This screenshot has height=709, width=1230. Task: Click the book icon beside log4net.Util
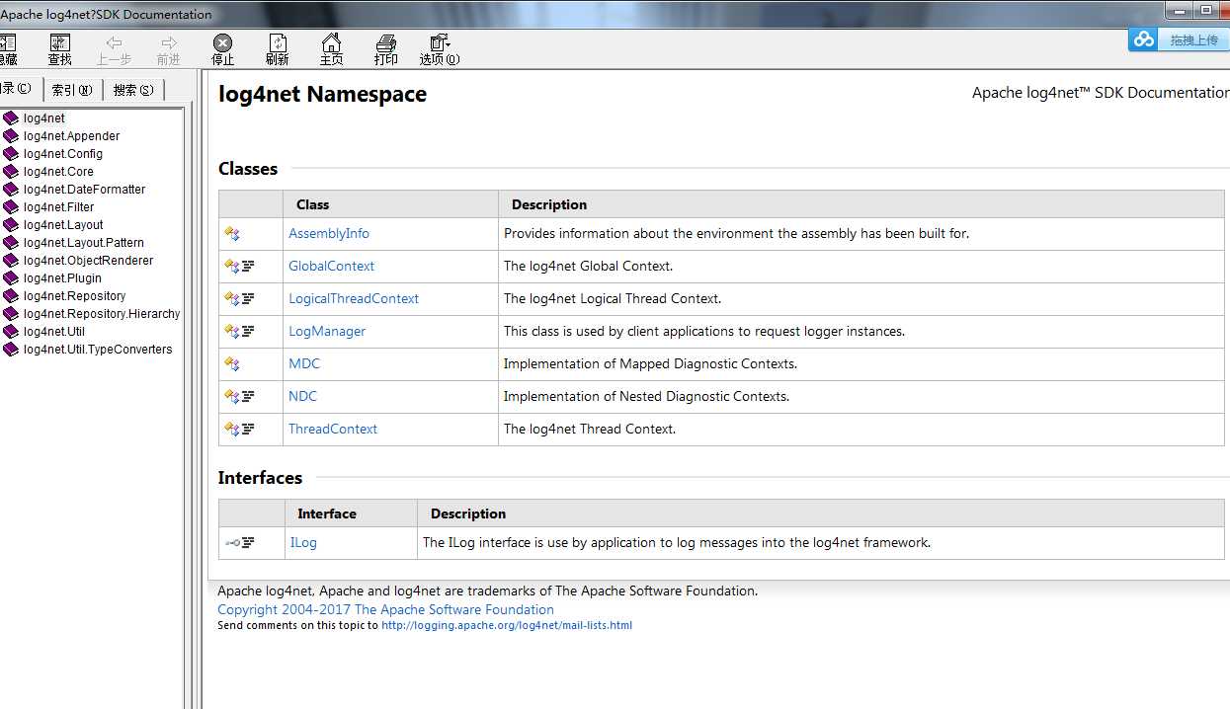coord(11,332)
